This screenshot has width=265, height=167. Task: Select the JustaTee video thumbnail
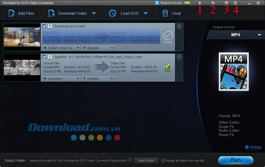click(22, 68)
